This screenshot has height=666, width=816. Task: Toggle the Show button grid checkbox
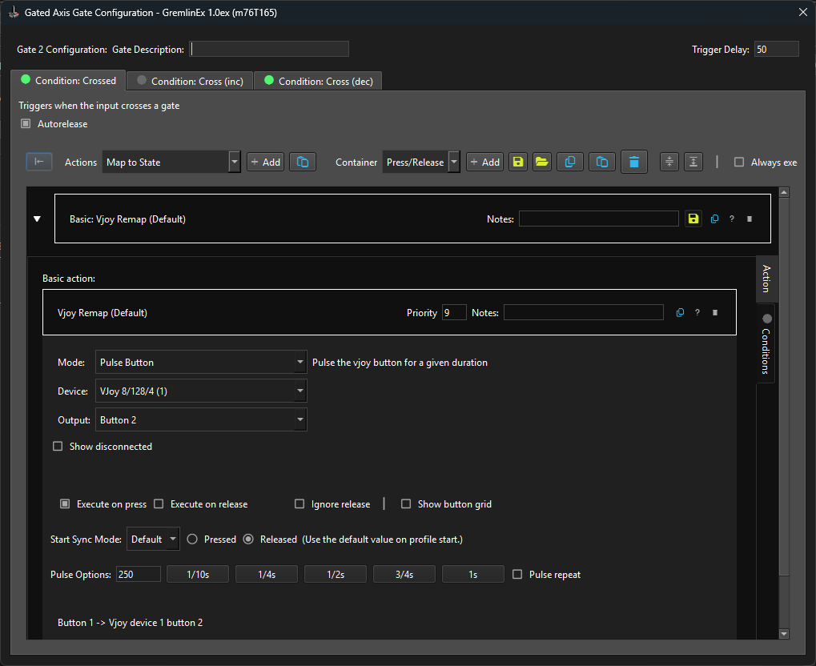406,504
